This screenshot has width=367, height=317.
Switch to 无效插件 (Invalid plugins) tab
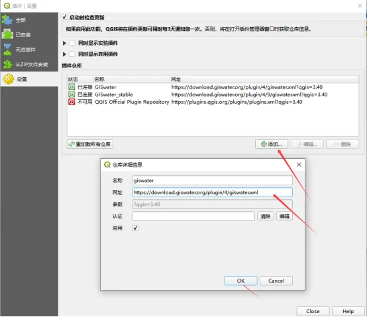point(29,50)
